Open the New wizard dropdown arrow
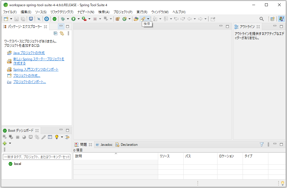287x188 pixels. pyautogui.click(x=11, y=19)
